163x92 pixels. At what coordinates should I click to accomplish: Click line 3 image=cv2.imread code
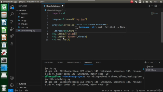tap(70, 19)
